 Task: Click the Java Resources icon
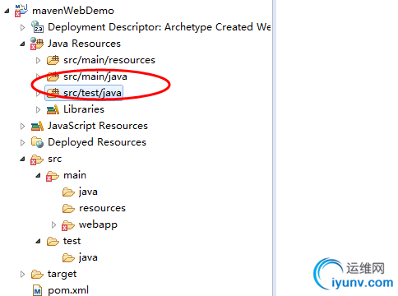click(37, 44)
